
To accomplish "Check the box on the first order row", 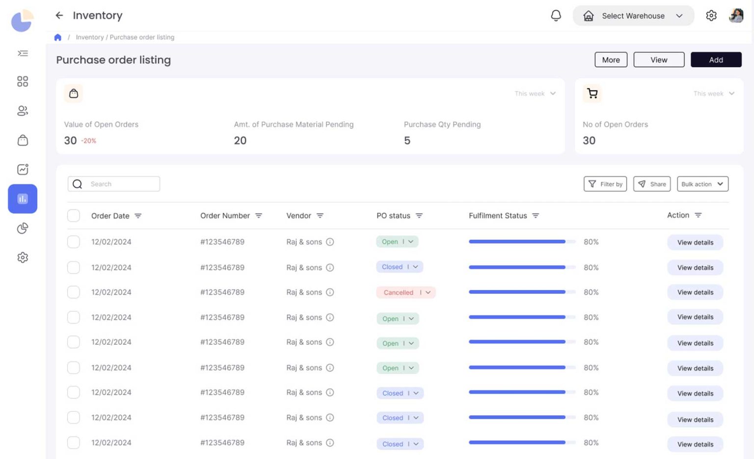I will pyautogui.click(x=73, y=242).
